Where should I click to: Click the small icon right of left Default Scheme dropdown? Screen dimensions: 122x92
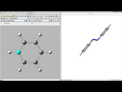pos(26,21)
